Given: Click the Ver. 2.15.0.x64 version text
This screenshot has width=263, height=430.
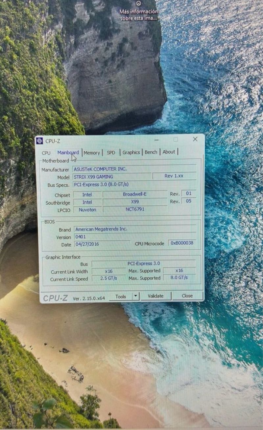Looking at the screenshot, I should (x=89, y=298).
